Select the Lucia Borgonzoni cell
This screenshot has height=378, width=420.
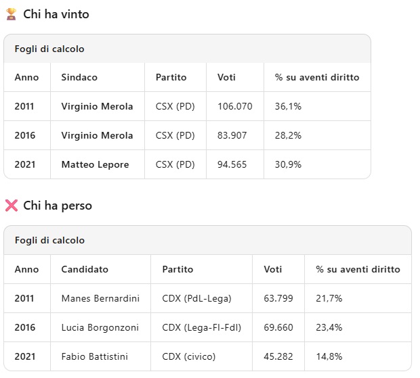[100, 327]
